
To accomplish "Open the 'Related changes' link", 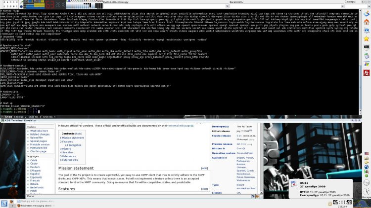I will (40, 134).
